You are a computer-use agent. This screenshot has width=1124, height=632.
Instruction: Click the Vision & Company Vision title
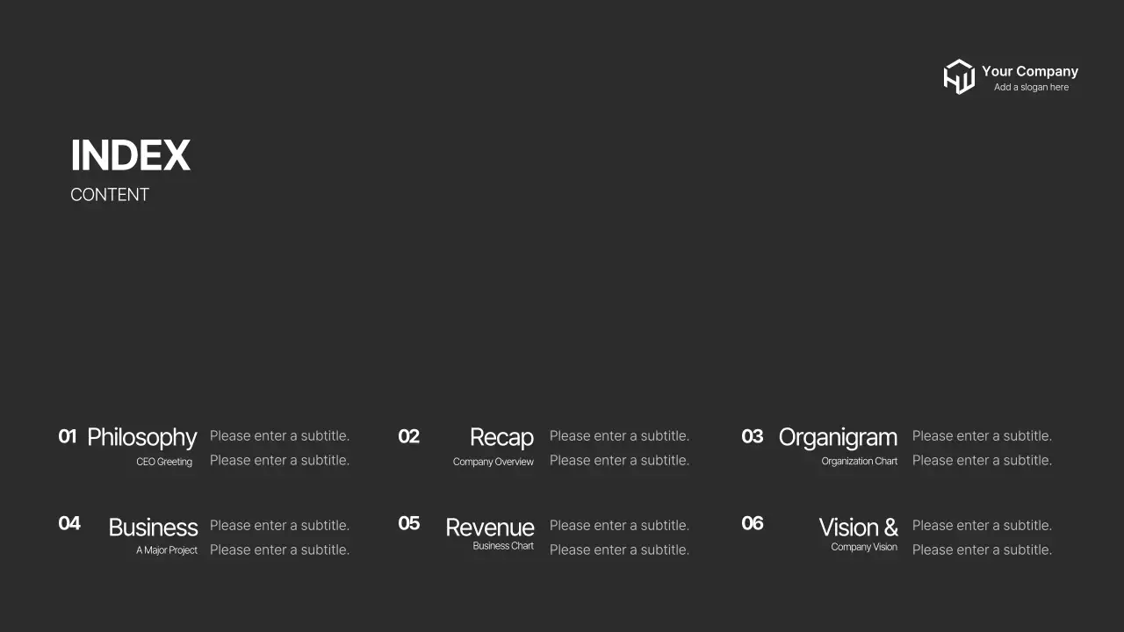(859, 527)
